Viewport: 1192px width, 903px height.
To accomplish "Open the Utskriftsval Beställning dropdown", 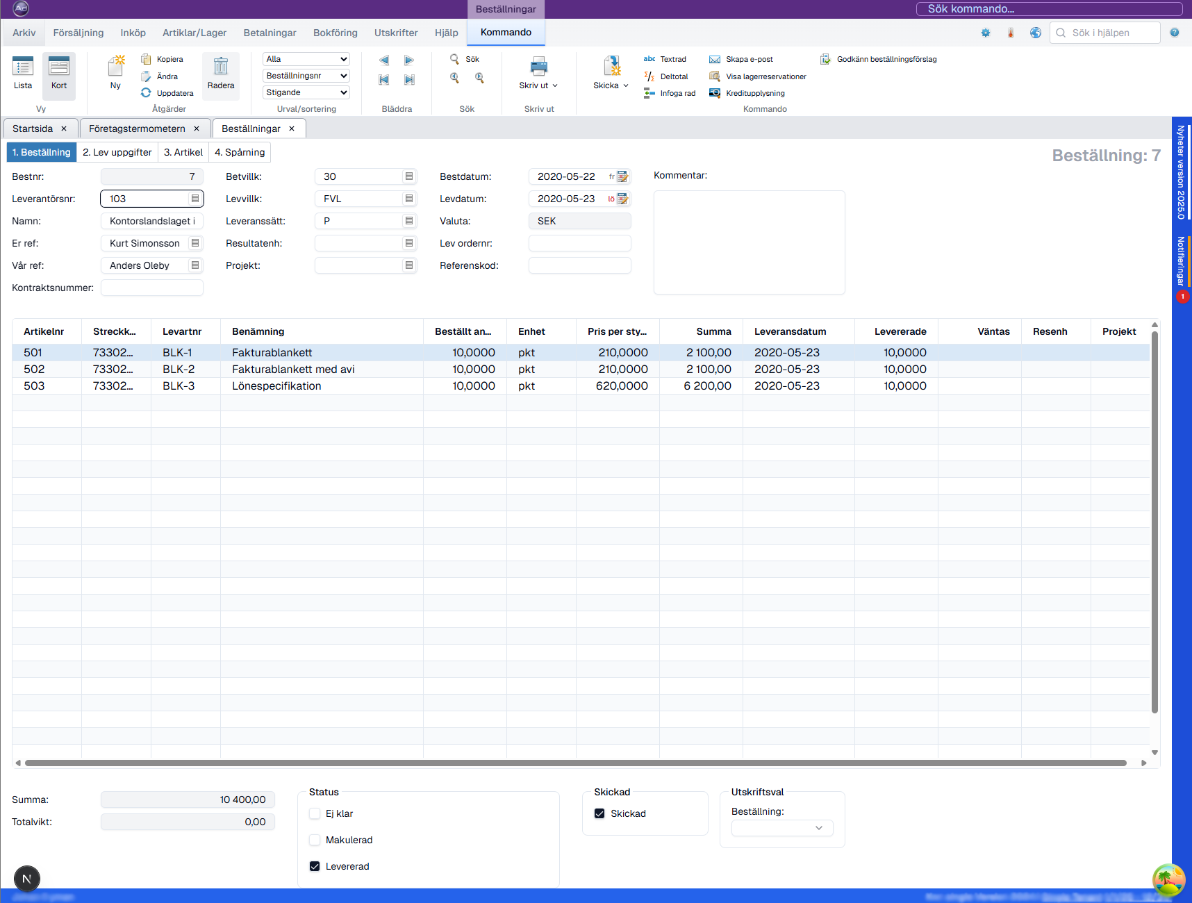I will click(782, 827).
